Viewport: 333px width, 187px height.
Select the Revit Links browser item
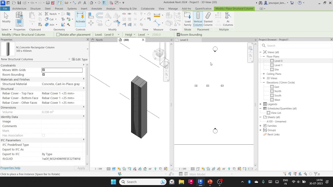[273, 135]
